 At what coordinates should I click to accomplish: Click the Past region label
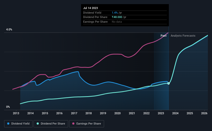[x=163, y=36]
